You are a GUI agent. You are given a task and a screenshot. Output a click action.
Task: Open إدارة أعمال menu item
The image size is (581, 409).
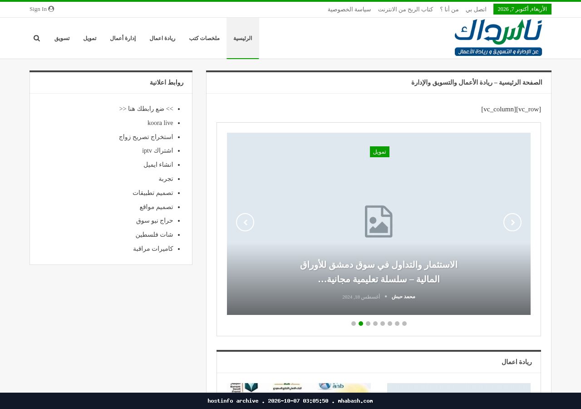(x=123, y=38)
